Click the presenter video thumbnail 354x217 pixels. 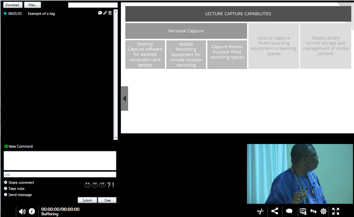pyautogui.click(x=300, y=174)
